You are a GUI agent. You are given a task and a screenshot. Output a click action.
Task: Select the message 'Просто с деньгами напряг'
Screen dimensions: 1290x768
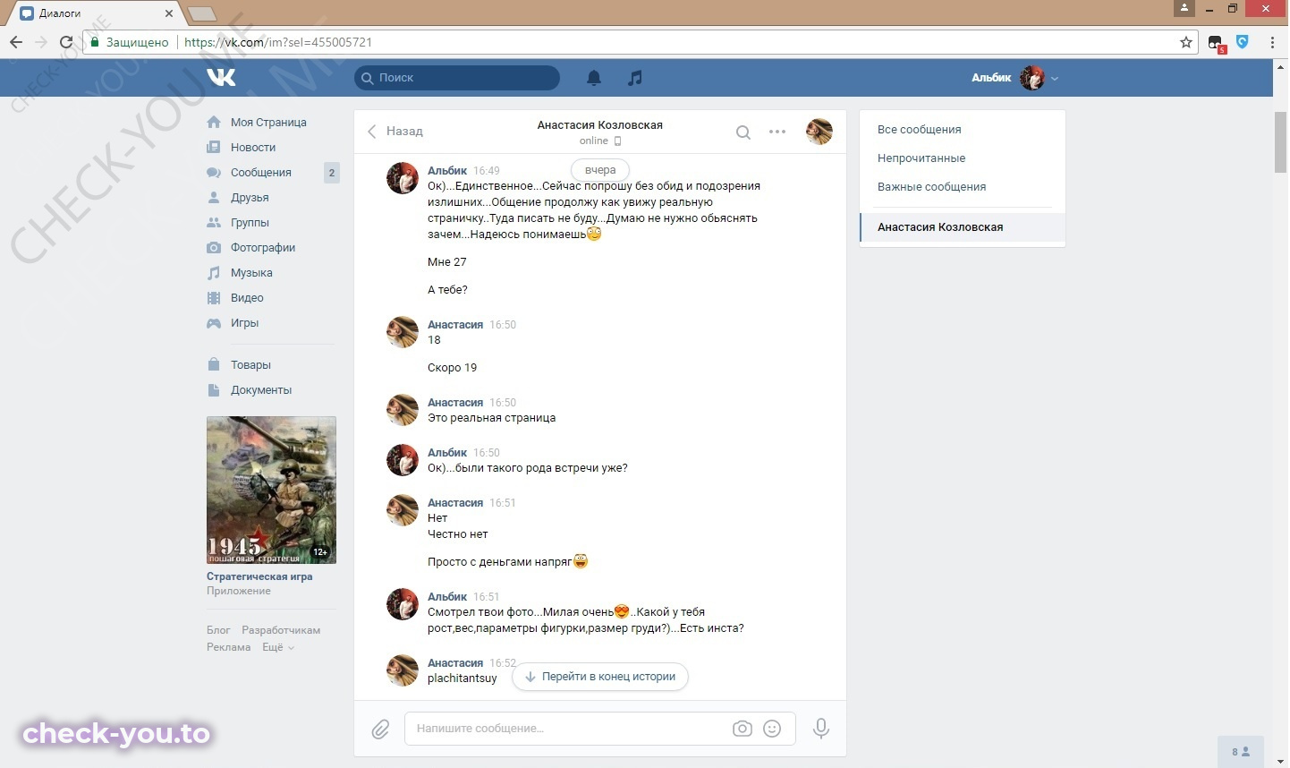coord(499,562)
